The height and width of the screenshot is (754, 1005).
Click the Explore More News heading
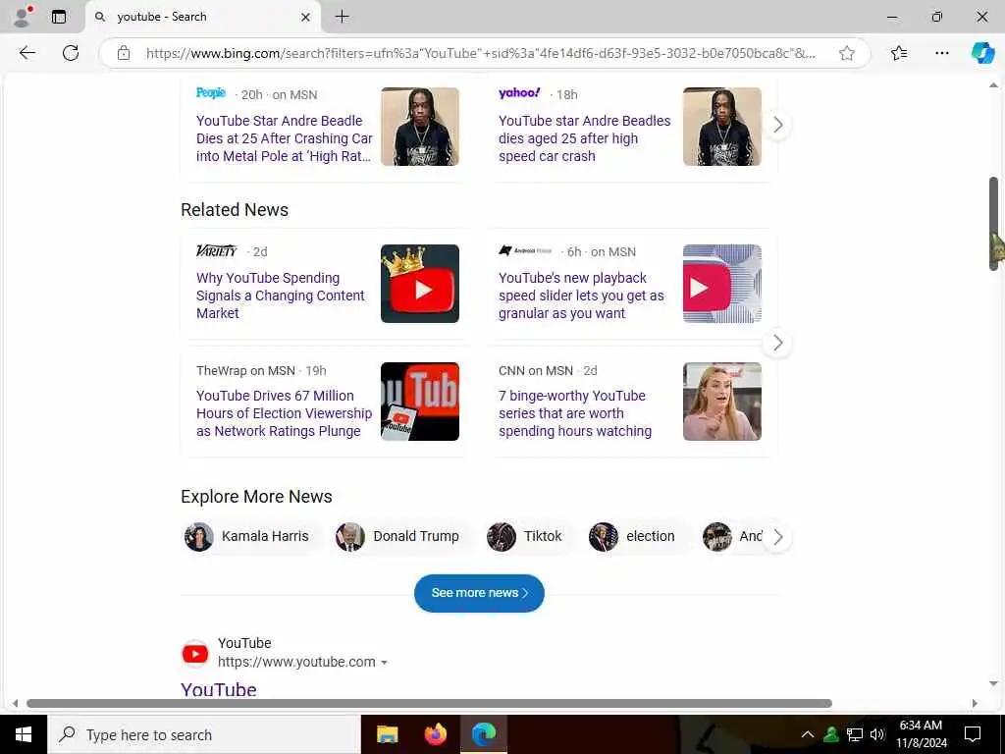pos(256,496)
